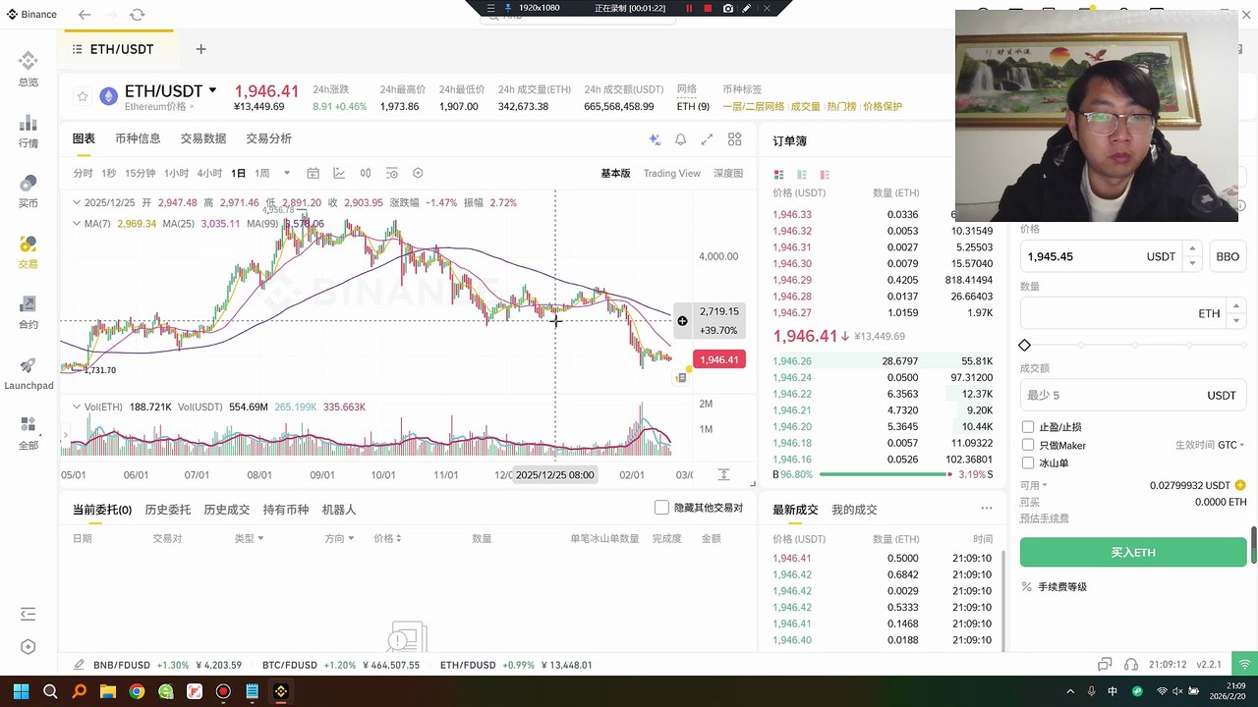Viewport: 1258px width, 707px height.
Task: Refresh the page with the reload icon
Action: point(137,15)
